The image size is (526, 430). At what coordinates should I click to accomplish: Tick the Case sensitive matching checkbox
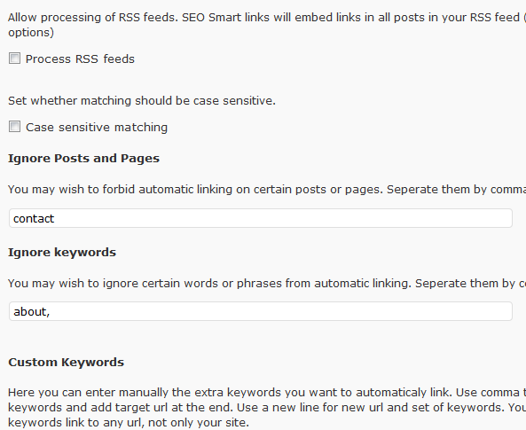[14, 127]
